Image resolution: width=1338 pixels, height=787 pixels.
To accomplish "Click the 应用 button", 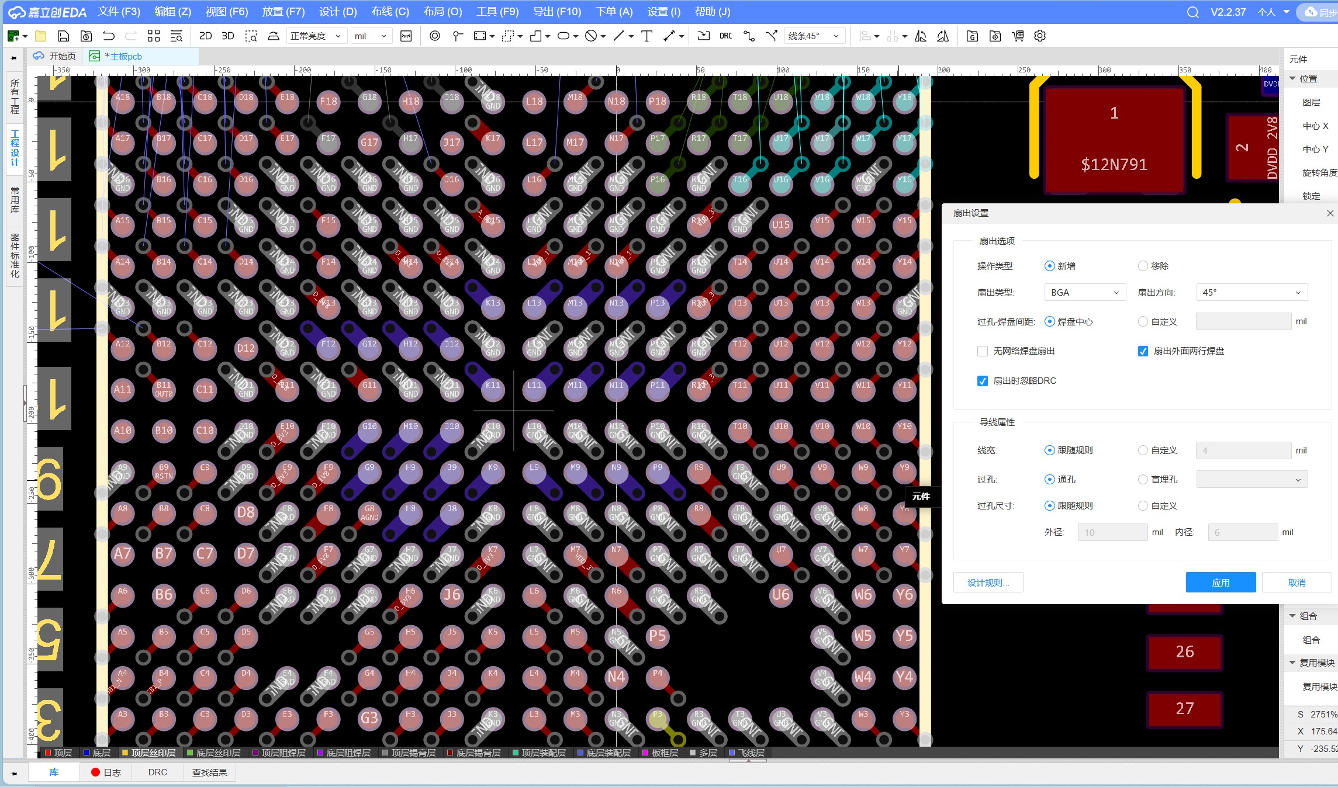I will click(1220, 583).
